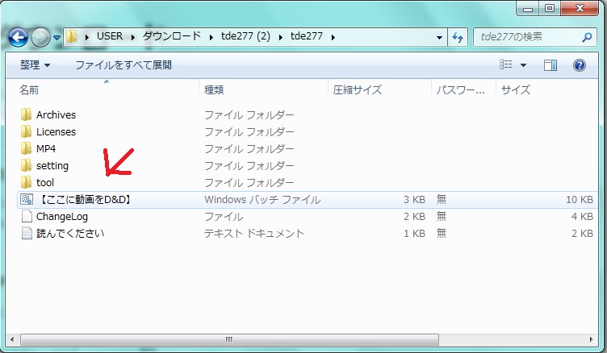Viewport: 607px width, 353px height.
Task: Click the Back navigation arrow button
Action: 18,38
